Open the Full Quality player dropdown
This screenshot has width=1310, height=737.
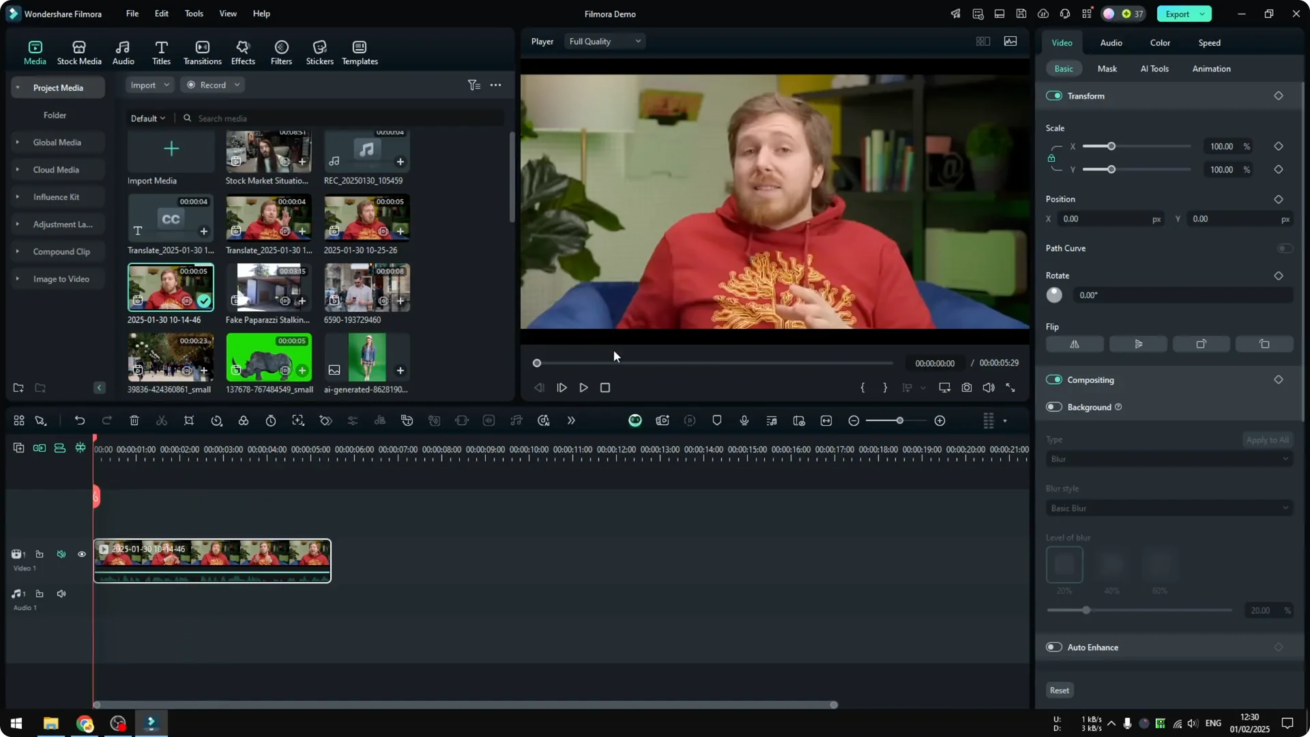pyautogui.click(x=604, y=41)
